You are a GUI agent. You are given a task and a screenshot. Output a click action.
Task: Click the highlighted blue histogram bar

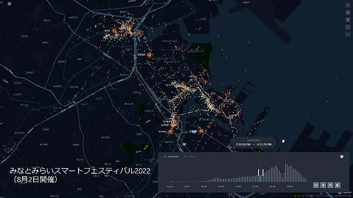click(x=261, y=178)
